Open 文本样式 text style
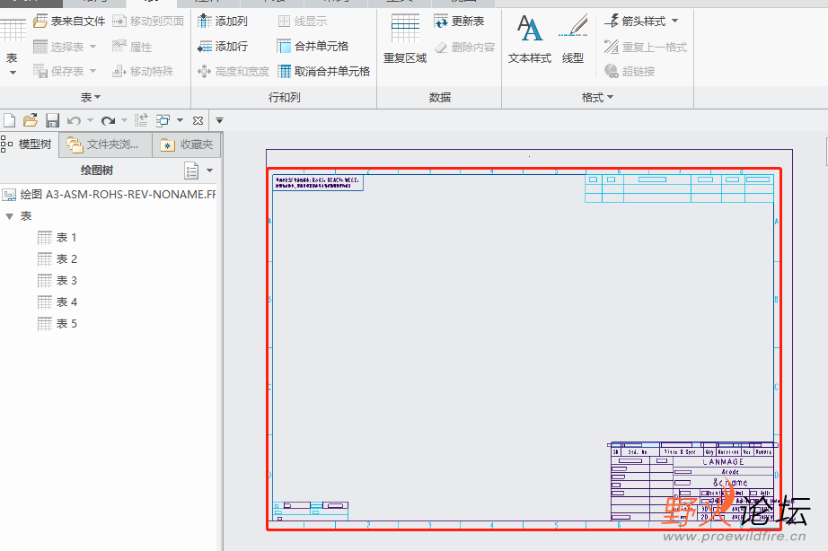The image size is (828, 551). point(530,39)
